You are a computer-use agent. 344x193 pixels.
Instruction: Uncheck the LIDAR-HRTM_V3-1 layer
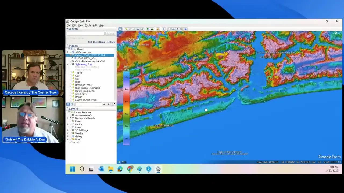pos(72,58)
